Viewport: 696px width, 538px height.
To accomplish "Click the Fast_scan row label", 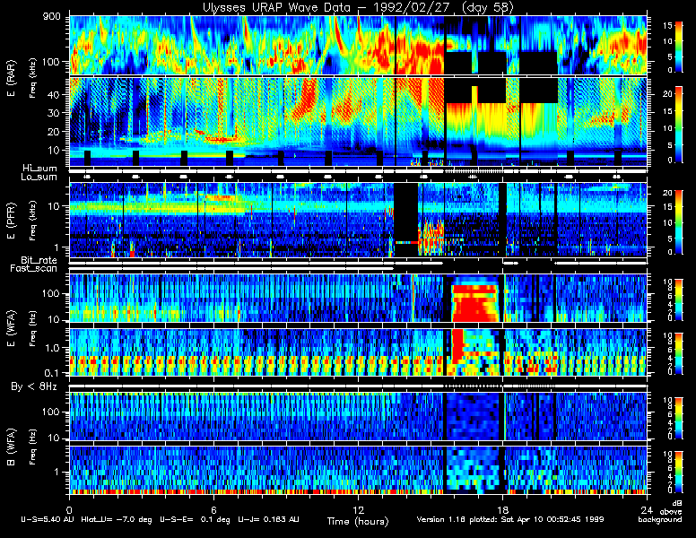I will tap(33, 268).
